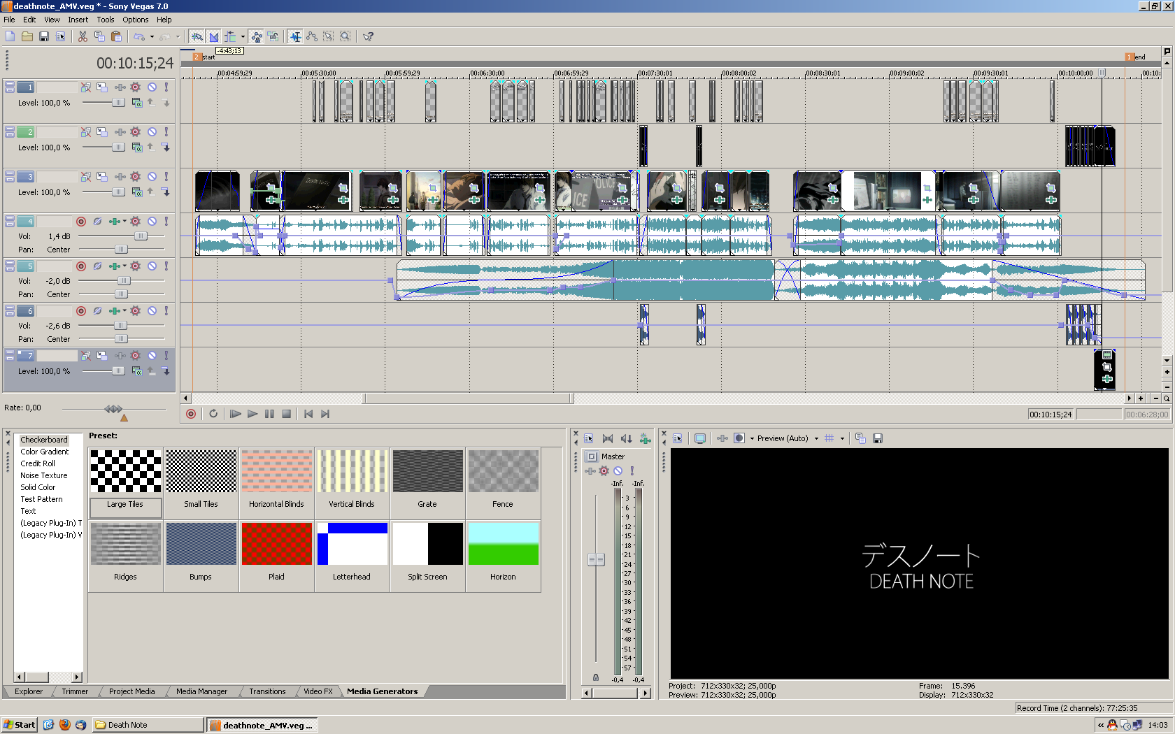1175x734 pixels.
Task: Open the Tools menu
Action: 105,20
